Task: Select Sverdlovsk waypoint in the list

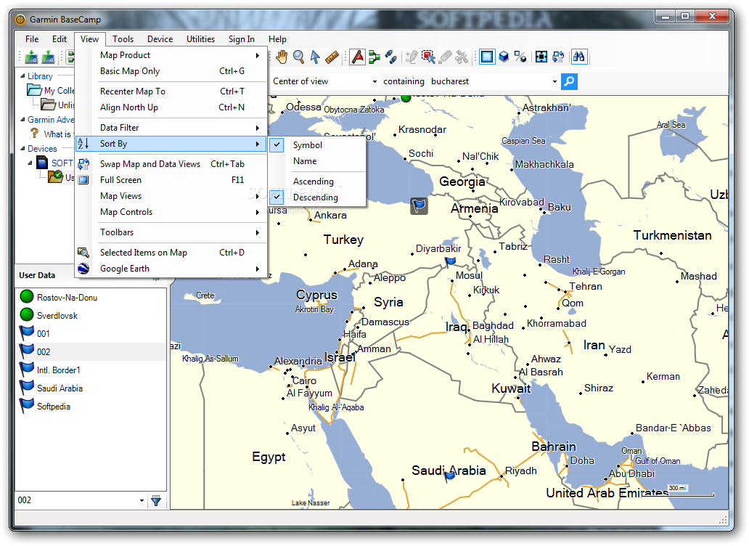Action: coord(91,316)
